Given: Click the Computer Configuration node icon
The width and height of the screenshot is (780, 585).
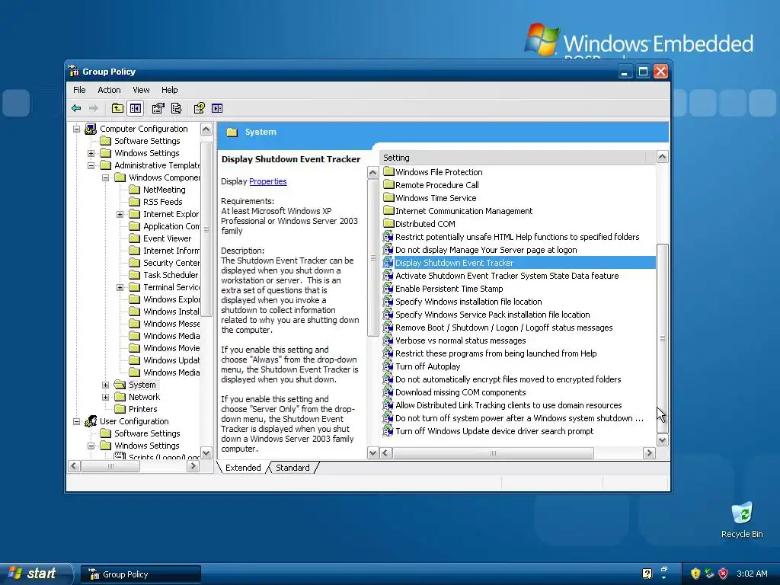Looking at the screenshot, I should click(x=91, y=129).
